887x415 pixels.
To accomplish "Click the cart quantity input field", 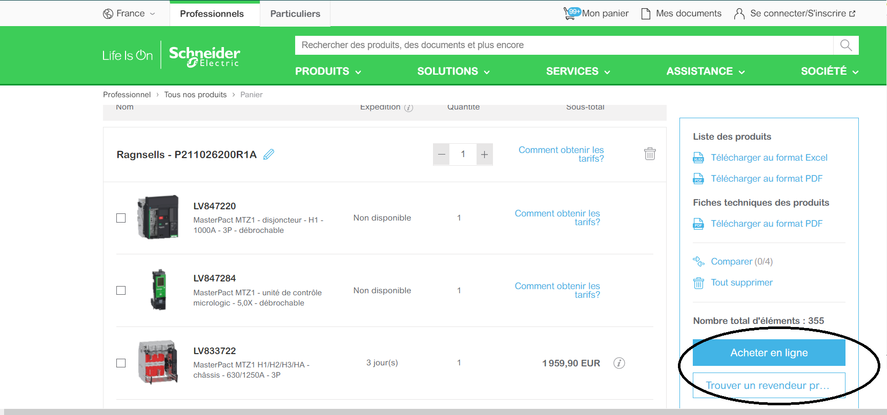I will (x=463, y=155).
